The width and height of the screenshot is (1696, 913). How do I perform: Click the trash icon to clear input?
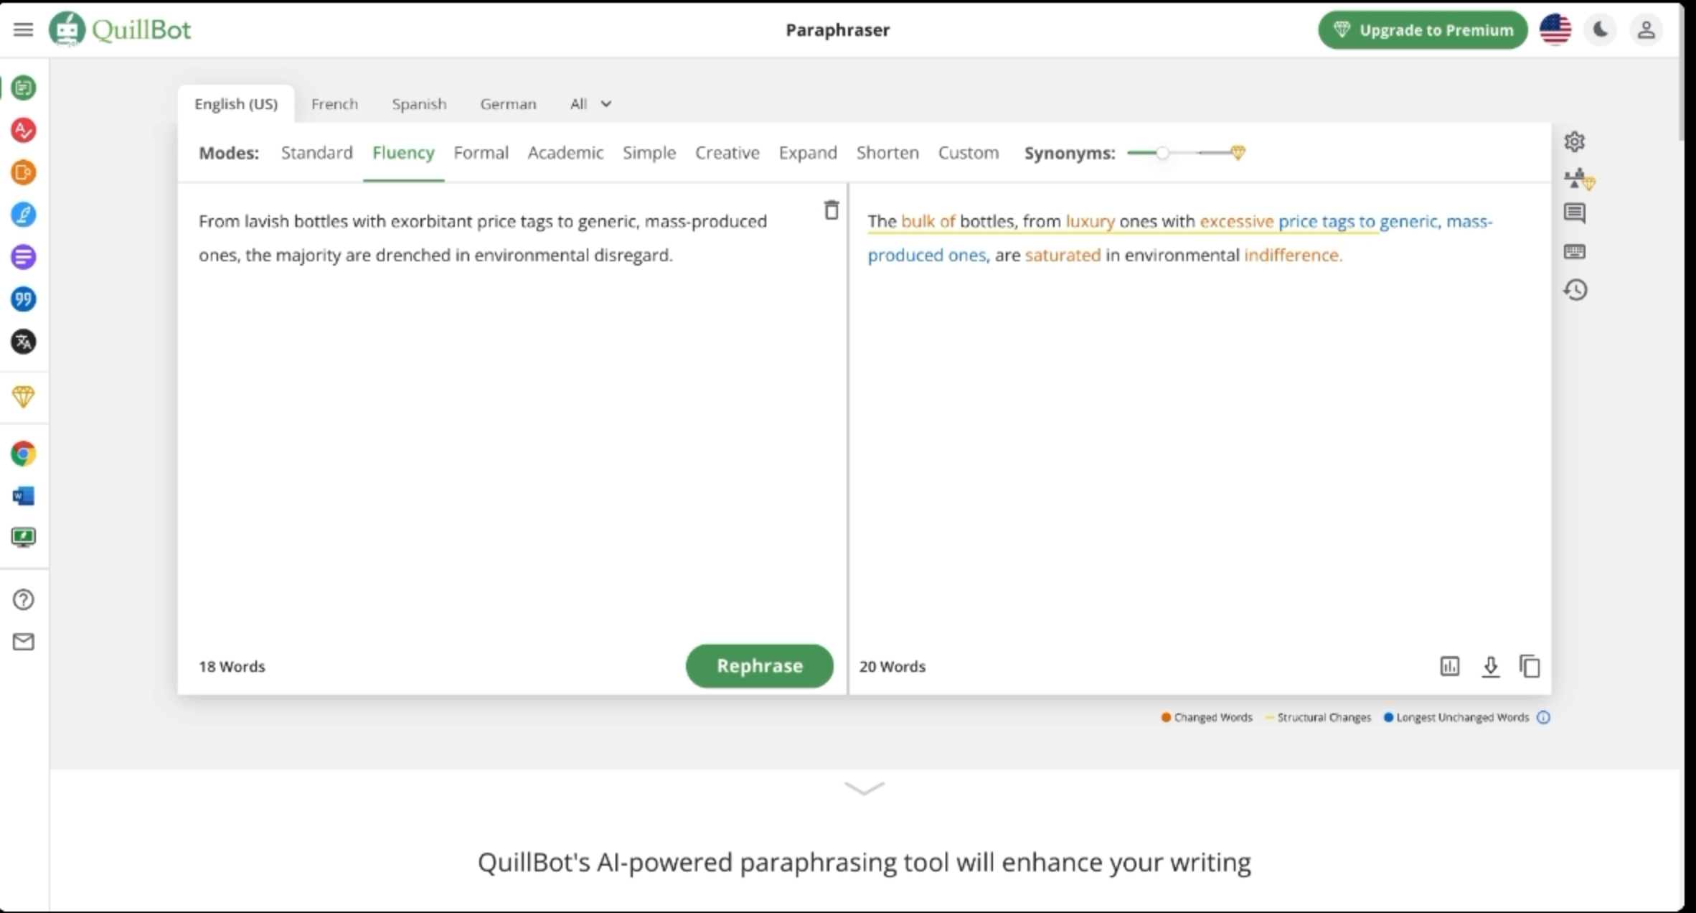click(831, 210)
